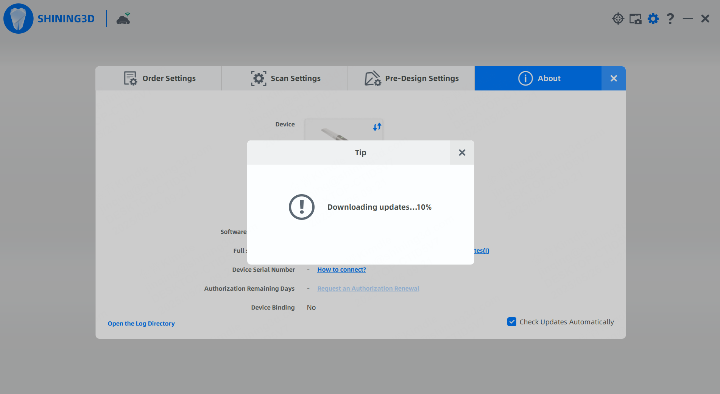Click the Downloading updates...10% message
Viewport: 720px width, 394px height.
point(379,207)
